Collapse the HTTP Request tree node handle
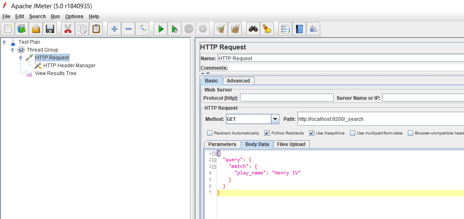The width and height of the screenshot is (464, 219). [x=21, y=57]
